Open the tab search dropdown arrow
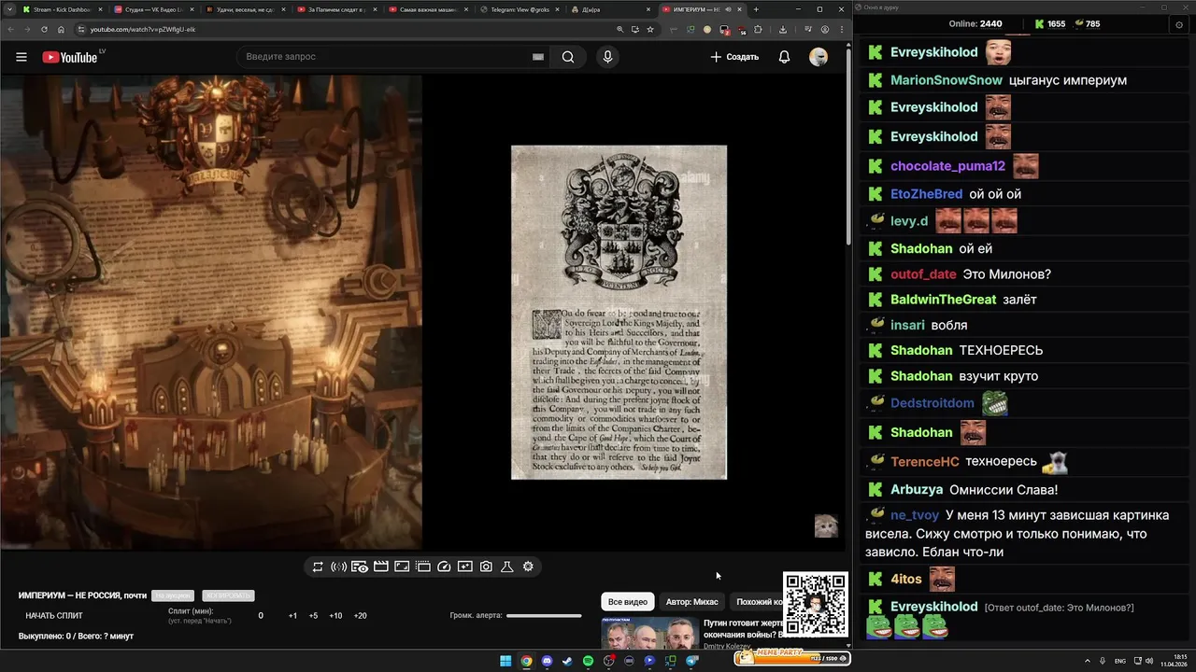Viewport: 1196px width, 672px height. (7, 9)
